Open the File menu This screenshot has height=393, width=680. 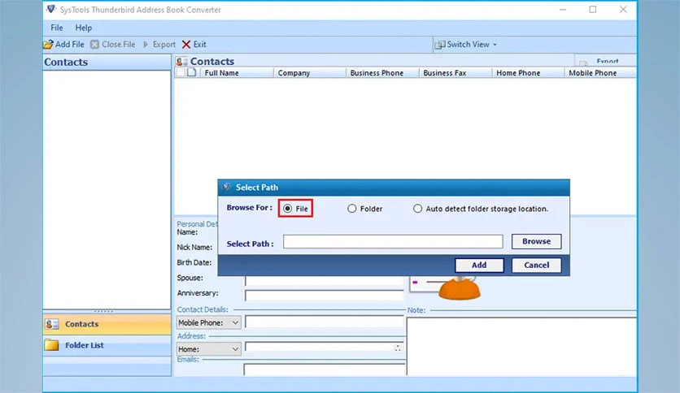pyautogui.click(x=57, y=28)
